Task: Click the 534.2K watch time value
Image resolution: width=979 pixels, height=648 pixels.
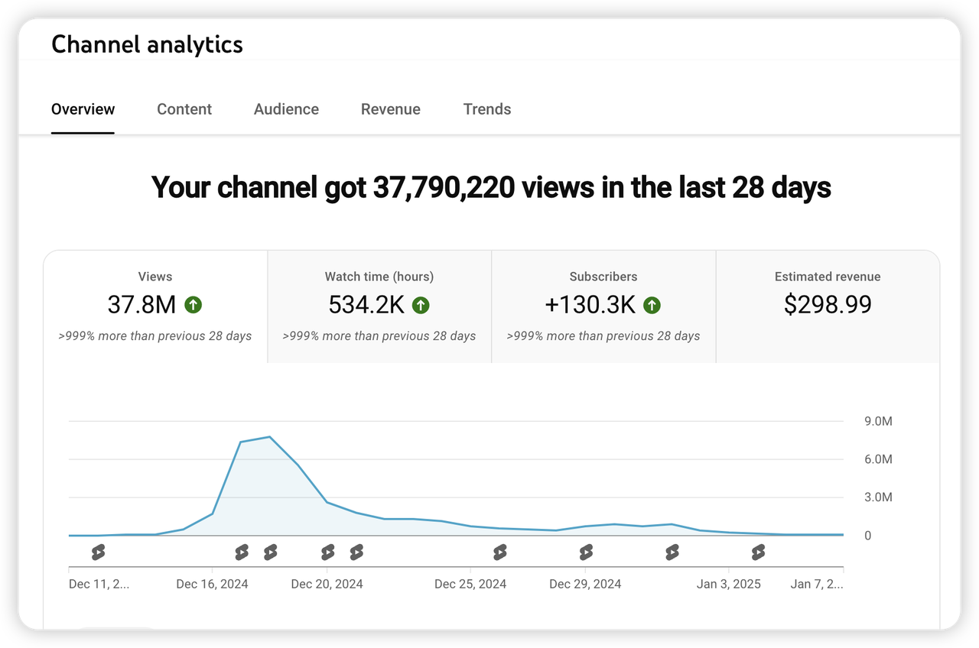Action: pyautogui.click(x=366, y=305)
